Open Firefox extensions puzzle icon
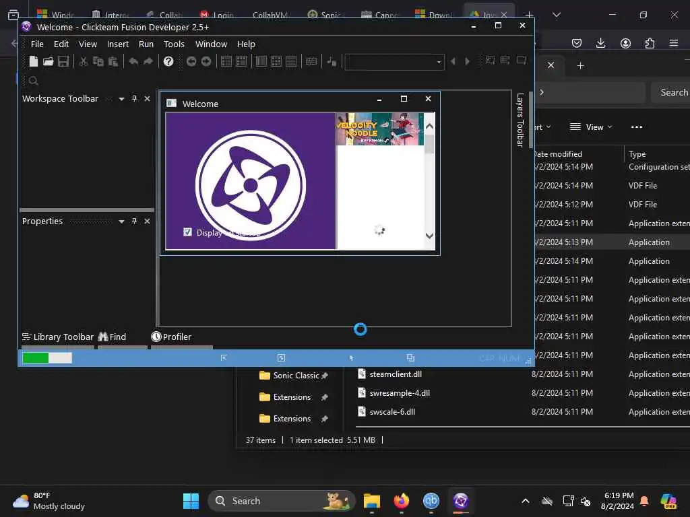 (650, 43)
